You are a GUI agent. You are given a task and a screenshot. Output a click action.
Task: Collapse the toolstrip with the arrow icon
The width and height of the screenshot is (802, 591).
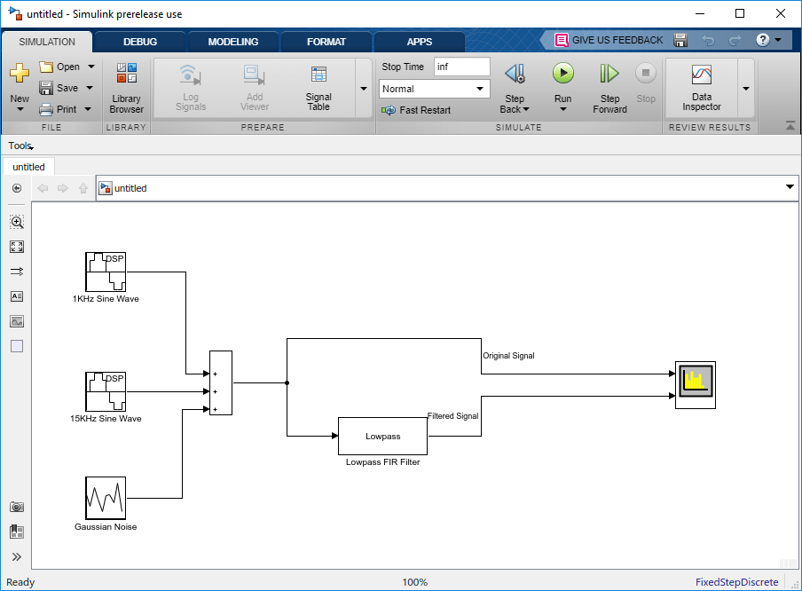(x=790, y=125)
